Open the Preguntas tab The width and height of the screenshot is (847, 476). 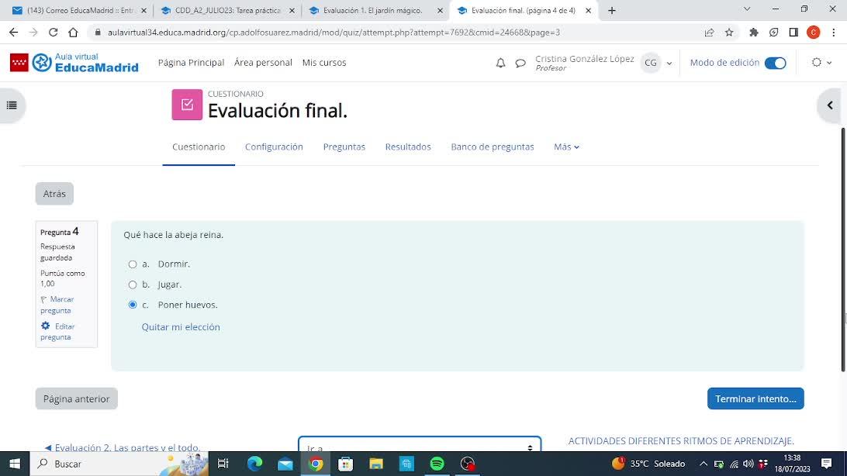[344, 147]
